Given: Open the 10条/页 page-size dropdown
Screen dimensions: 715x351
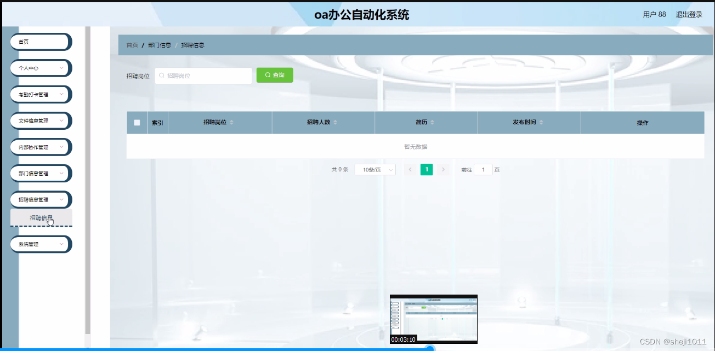Looking at the screenshot, I should (375, 169).
